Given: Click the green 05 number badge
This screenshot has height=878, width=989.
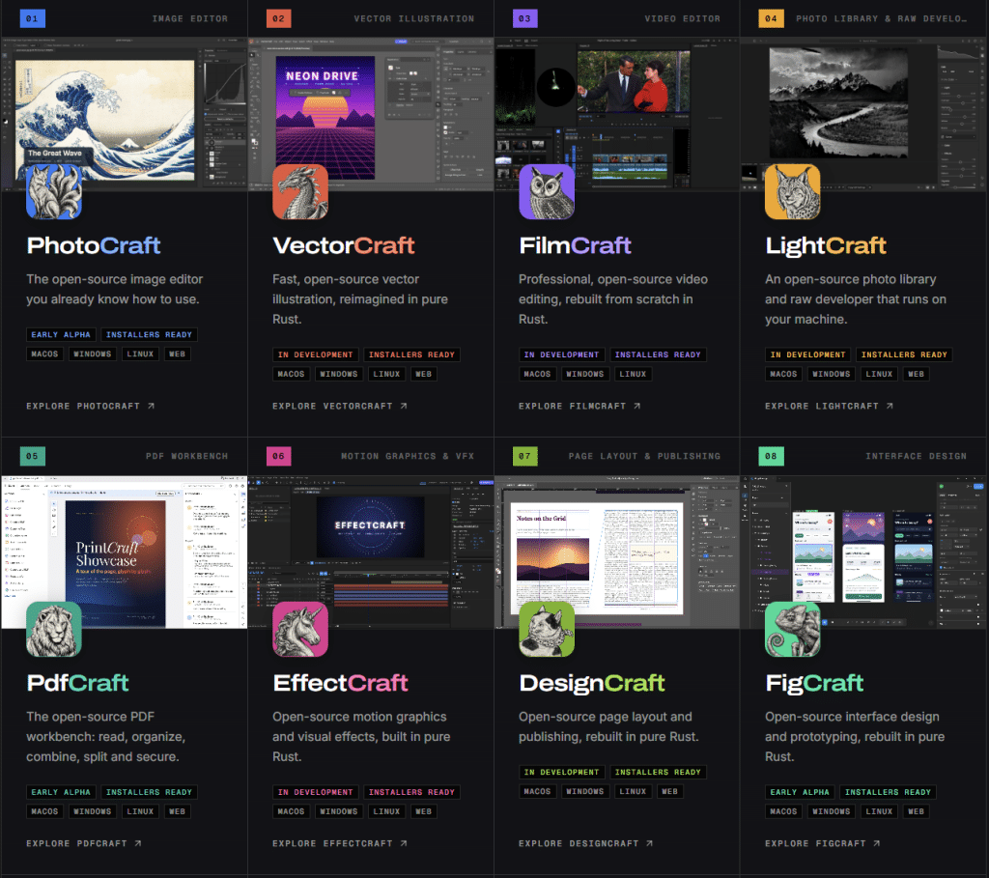Looking at the screenshot, I should [x=32, y=456].
